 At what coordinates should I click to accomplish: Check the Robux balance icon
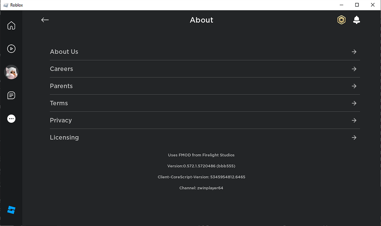tap(341, 20)
